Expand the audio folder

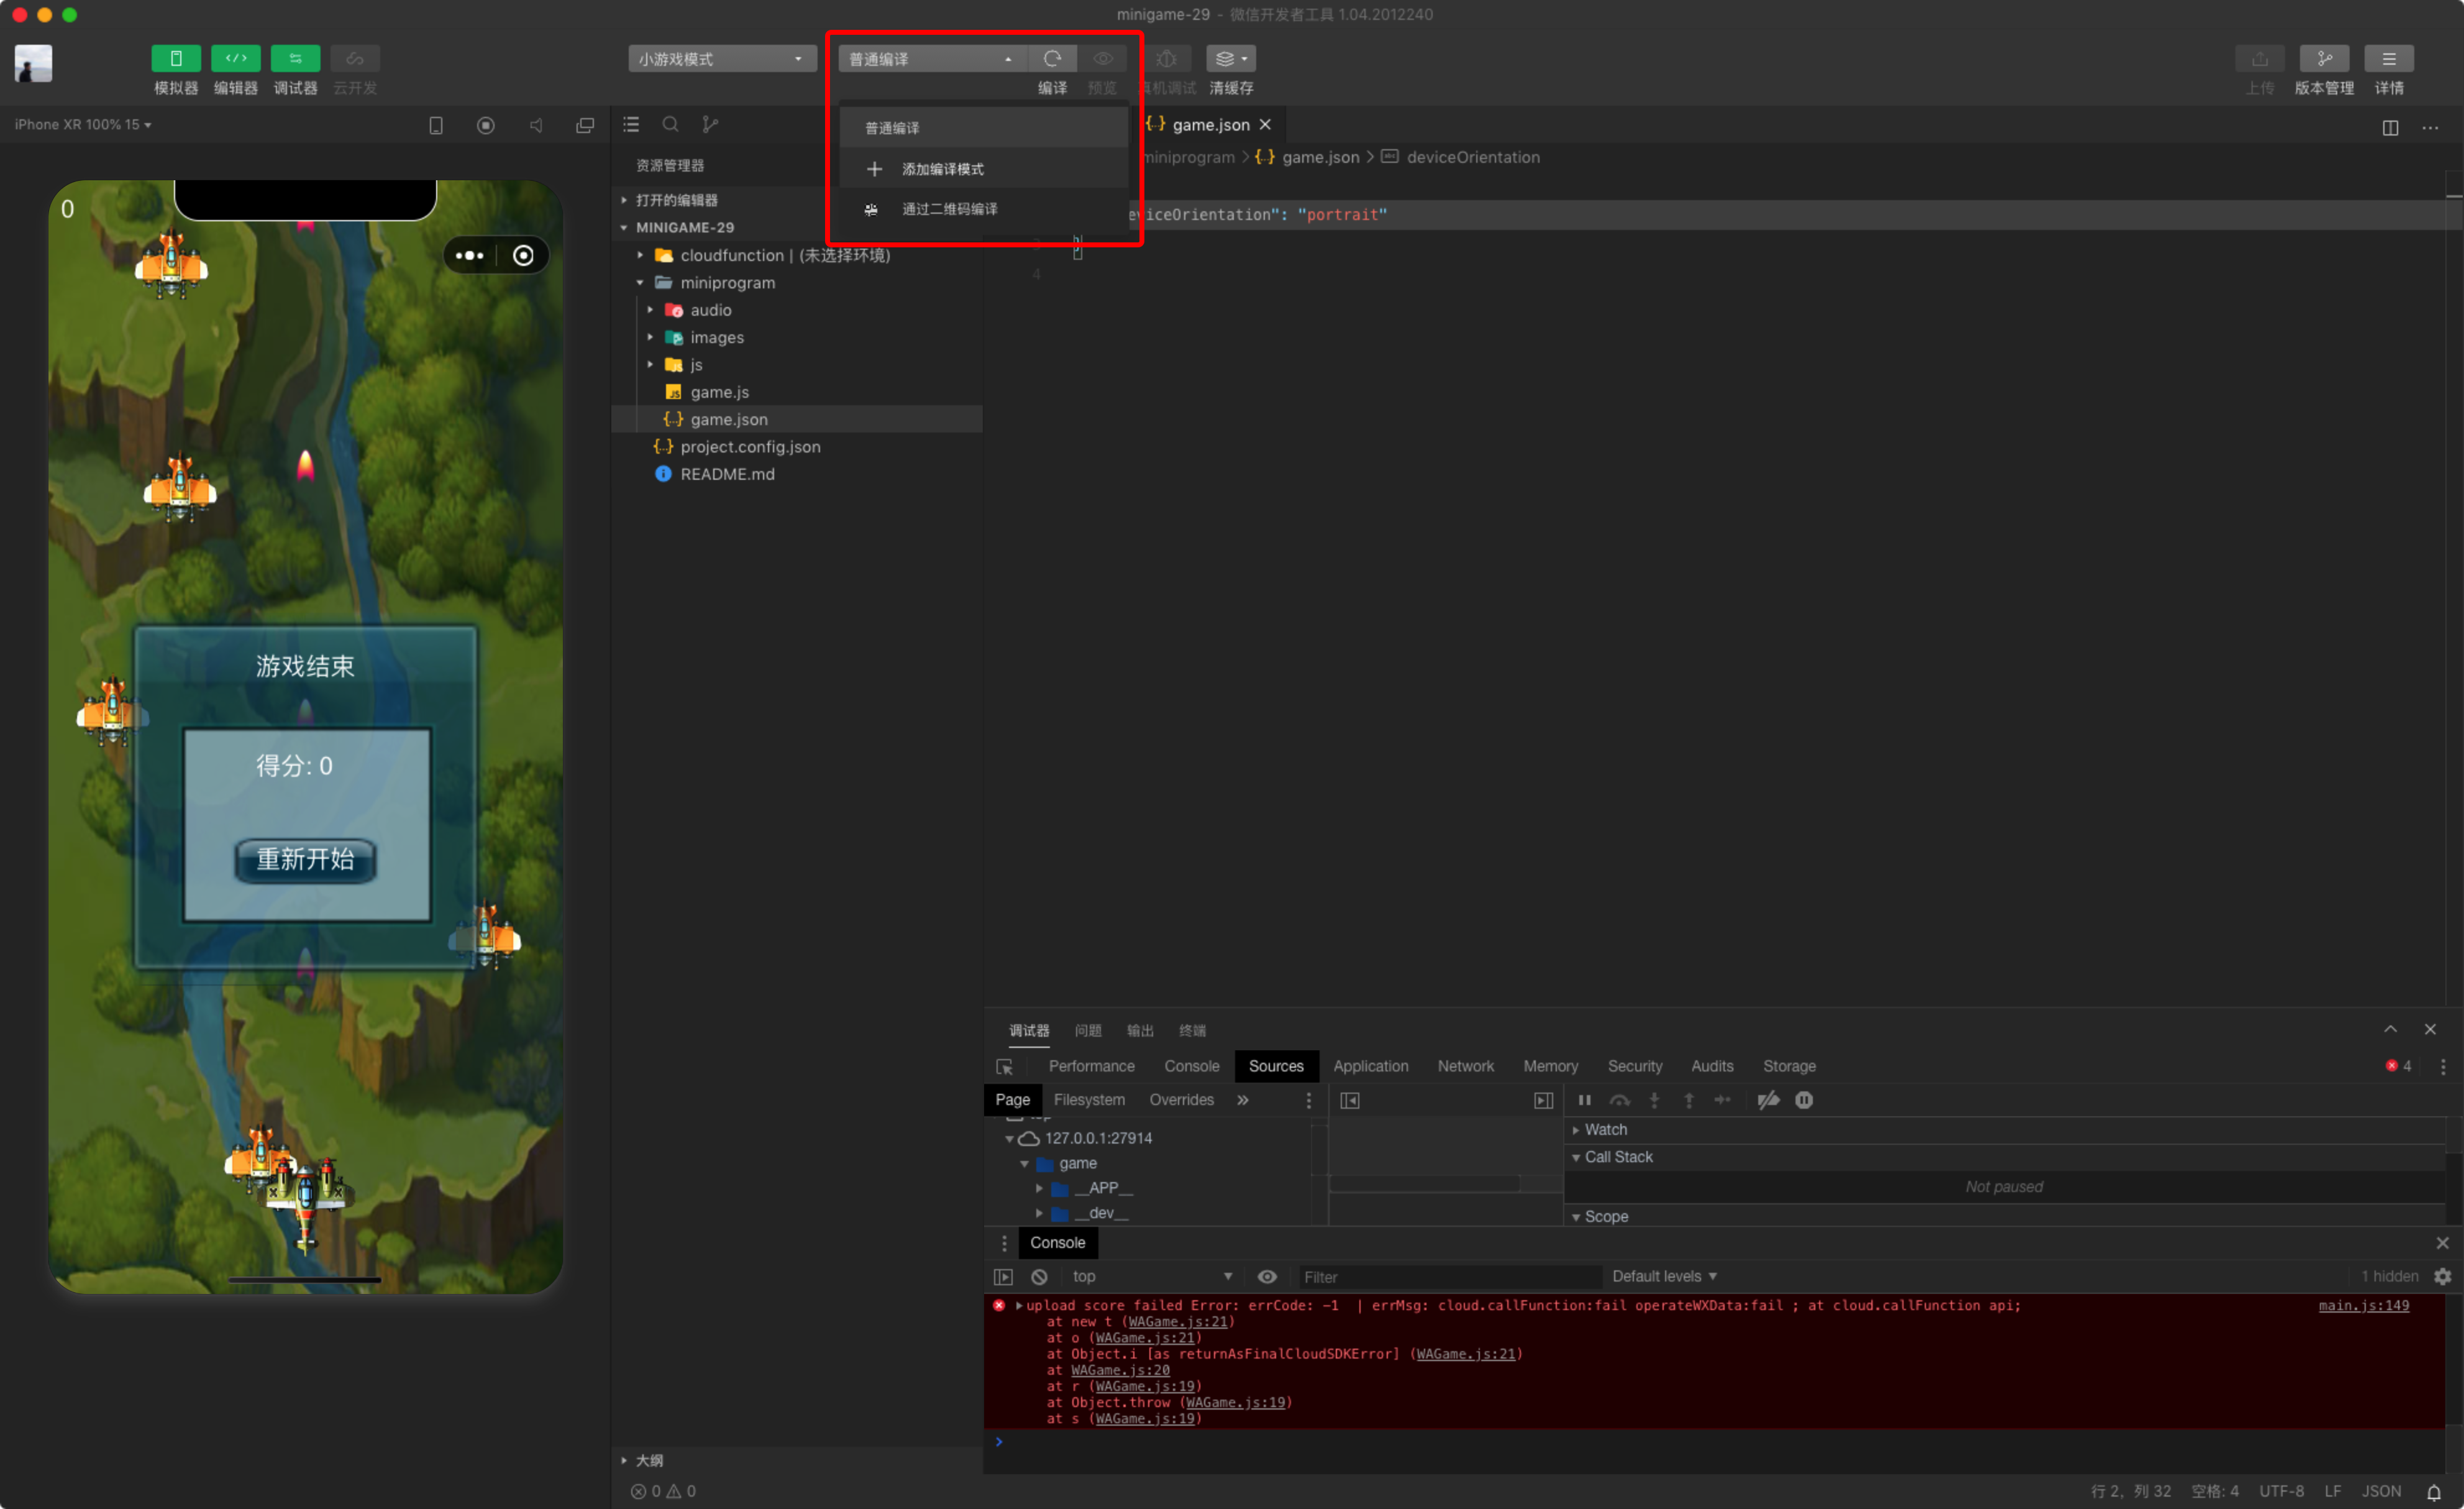(710, 310)
